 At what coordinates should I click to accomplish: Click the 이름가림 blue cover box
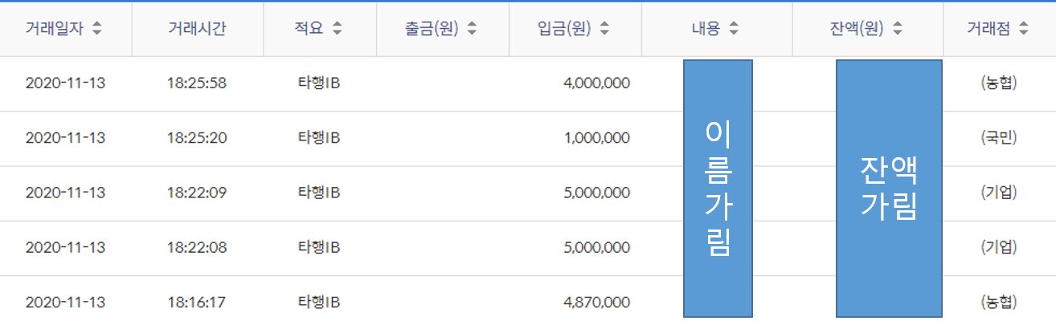pos(718,188)
